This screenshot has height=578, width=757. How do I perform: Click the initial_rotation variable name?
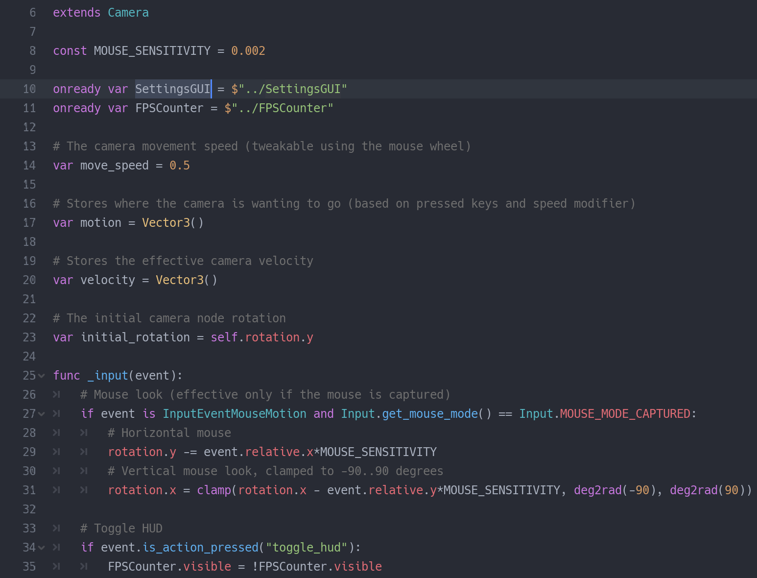[x=135, y=337]
